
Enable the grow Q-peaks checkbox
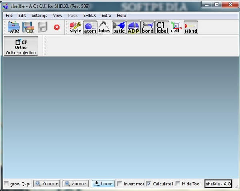[x=6, y=184]
